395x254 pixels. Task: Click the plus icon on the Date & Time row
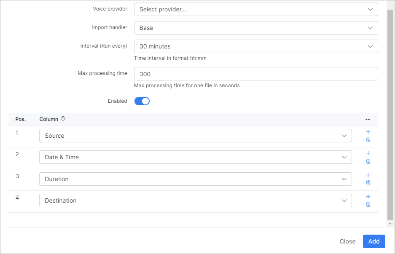tap(368, 154)
